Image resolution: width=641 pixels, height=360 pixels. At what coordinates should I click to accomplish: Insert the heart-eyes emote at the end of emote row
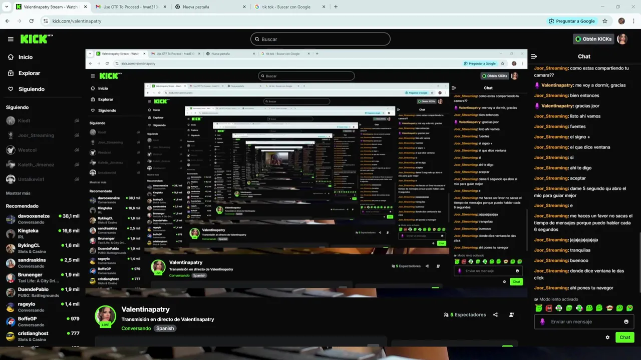click(629, 308)
